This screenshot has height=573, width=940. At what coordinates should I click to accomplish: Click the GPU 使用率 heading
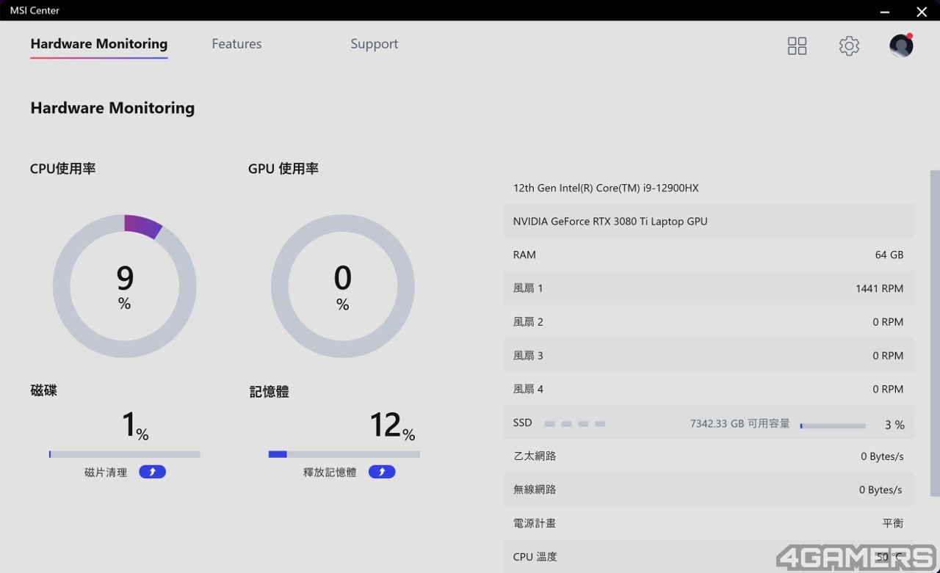point(283,169)
